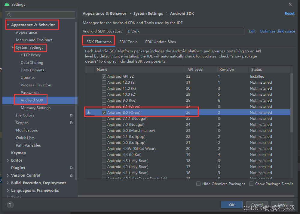Check the Android 7.1.1 (Nougat) checkbox
The height and width of the screenshot is (214, 300).
[104, 119]
